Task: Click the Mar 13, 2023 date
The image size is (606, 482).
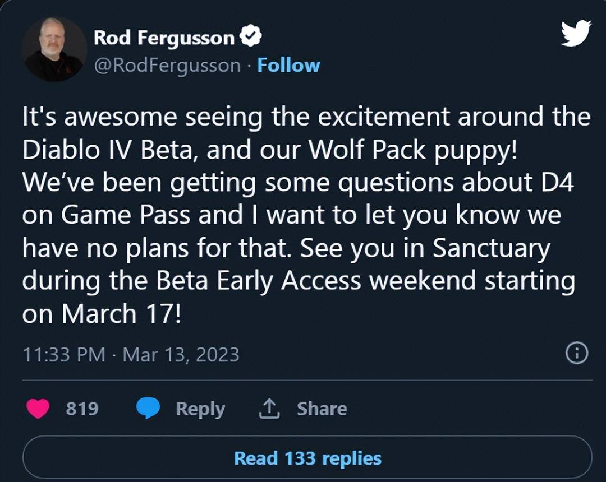Action: tap(181, 354)
